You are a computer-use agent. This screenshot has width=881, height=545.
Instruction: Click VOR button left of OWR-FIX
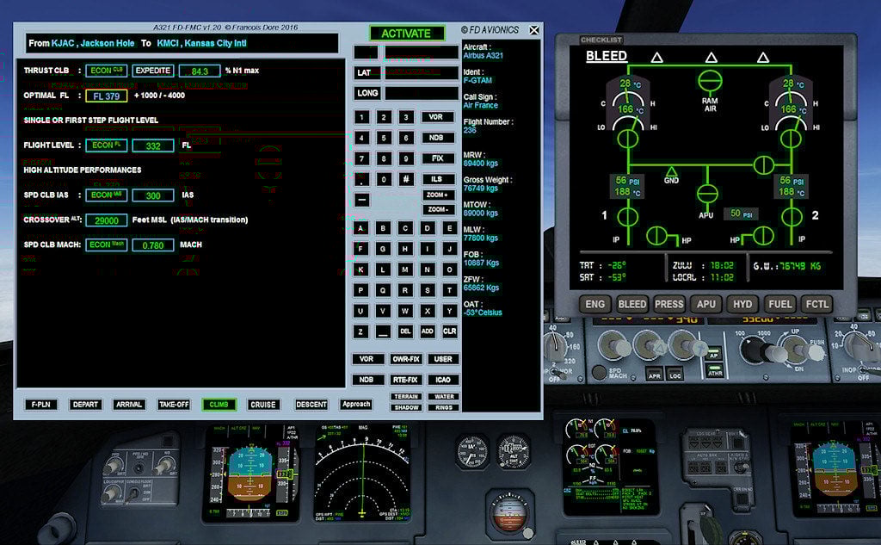367,359
